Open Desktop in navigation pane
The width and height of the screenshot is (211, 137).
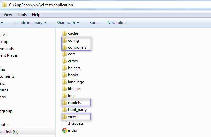pyautogui.click(x=4, y=42)
